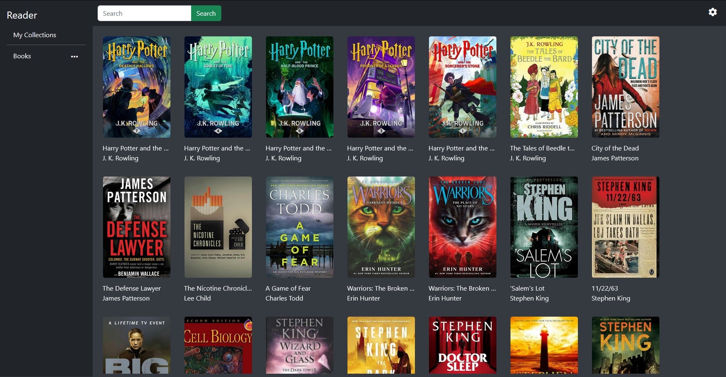Click author Stephen King under 11/22/63
Image resolution: width=726 pixels, height=377 pixels.
[x=611, y=298]
